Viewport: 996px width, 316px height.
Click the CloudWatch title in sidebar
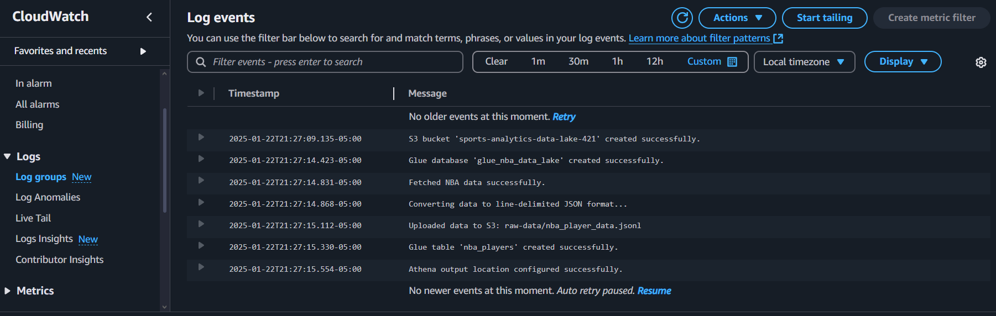tap(50, 17)
